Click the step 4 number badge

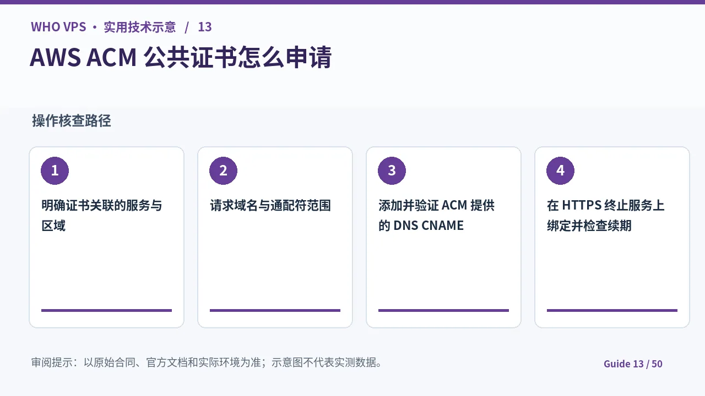[x=560, y=170]
